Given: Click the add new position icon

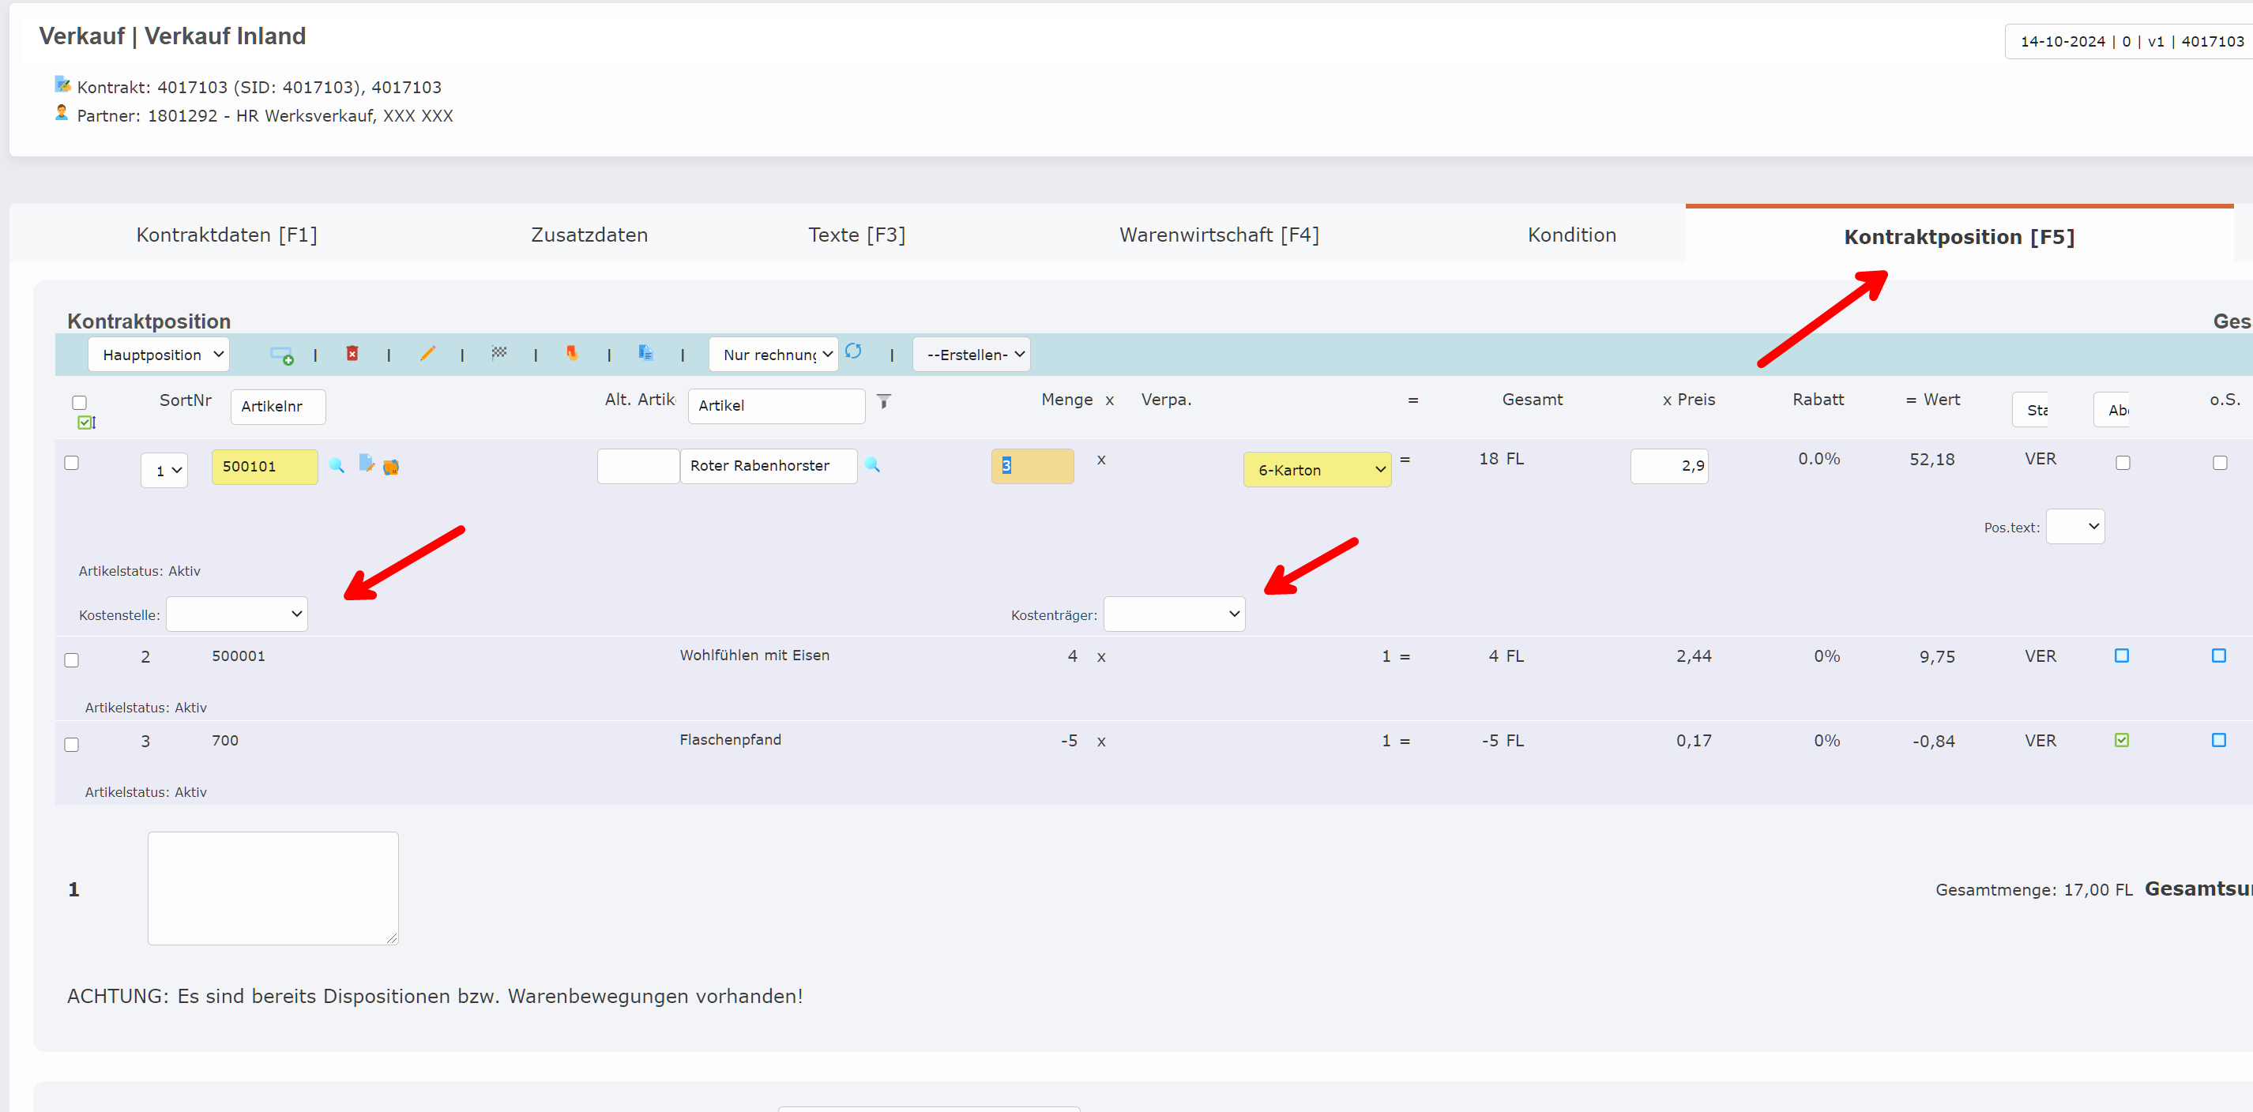Looking at the screenshot, I should pyautogui.click(x=280, y=354).
